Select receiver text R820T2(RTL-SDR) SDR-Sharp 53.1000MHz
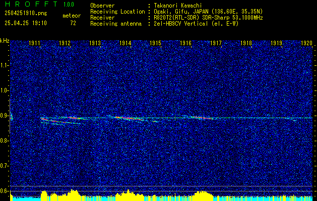317x201 pixels. [x=208, y=18]
